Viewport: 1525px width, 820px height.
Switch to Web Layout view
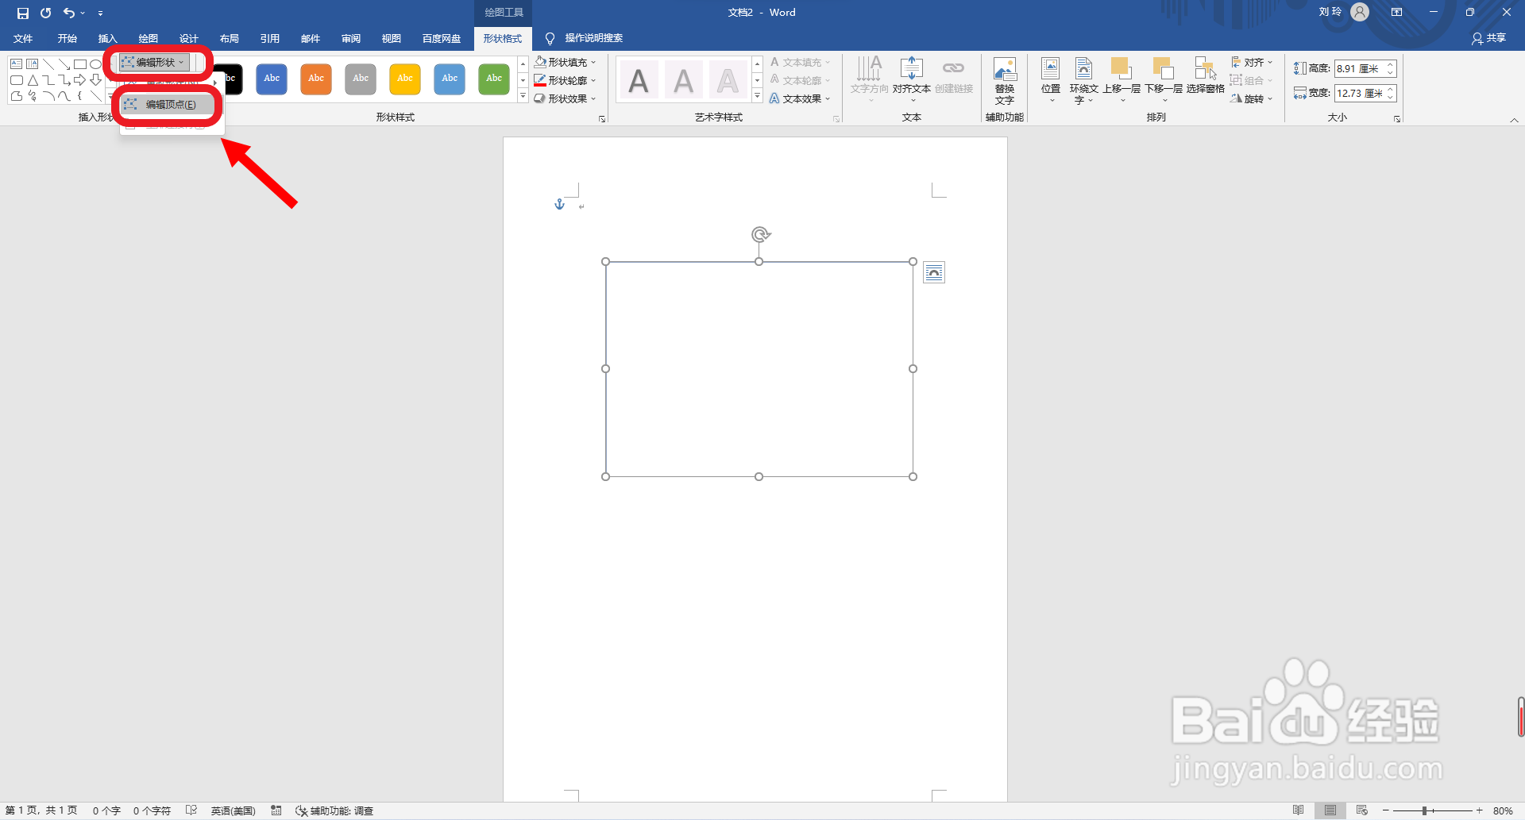point(1362,810)
